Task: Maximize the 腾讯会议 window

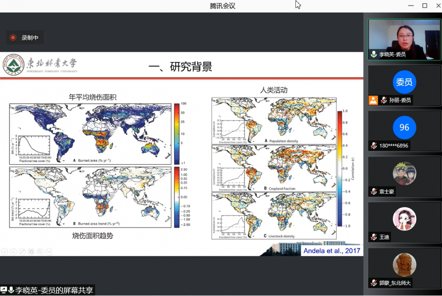Action: 425,6
